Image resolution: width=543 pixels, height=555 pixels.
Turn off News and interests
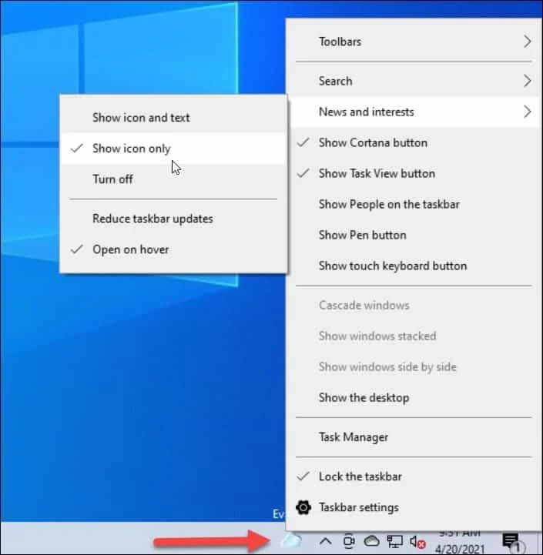[173, 179]
